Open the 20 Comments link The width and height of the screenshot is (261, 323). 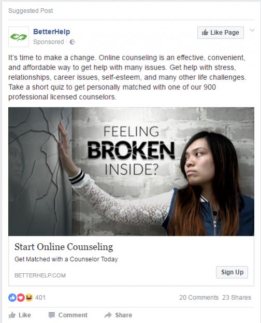199,298
